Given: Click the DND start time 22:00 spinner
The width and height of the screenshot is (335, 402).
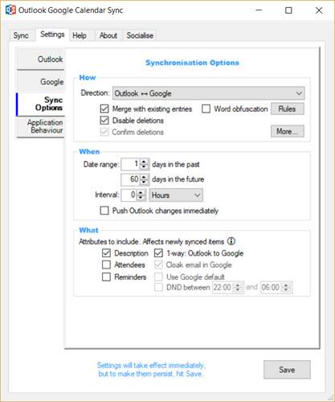Looking at the screenshot, I should pyautogui.click(x=238, y=287).
